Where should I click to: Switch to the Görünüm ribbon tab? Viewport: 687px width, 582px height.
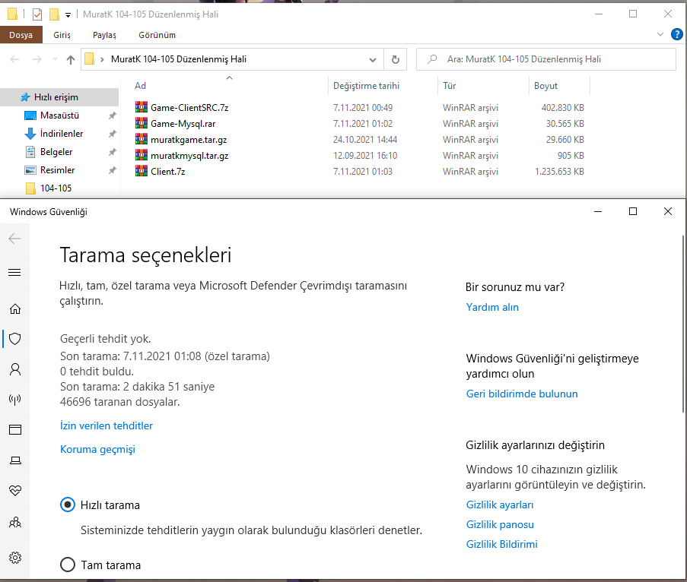pyautogui.click(x=157, y=35)
